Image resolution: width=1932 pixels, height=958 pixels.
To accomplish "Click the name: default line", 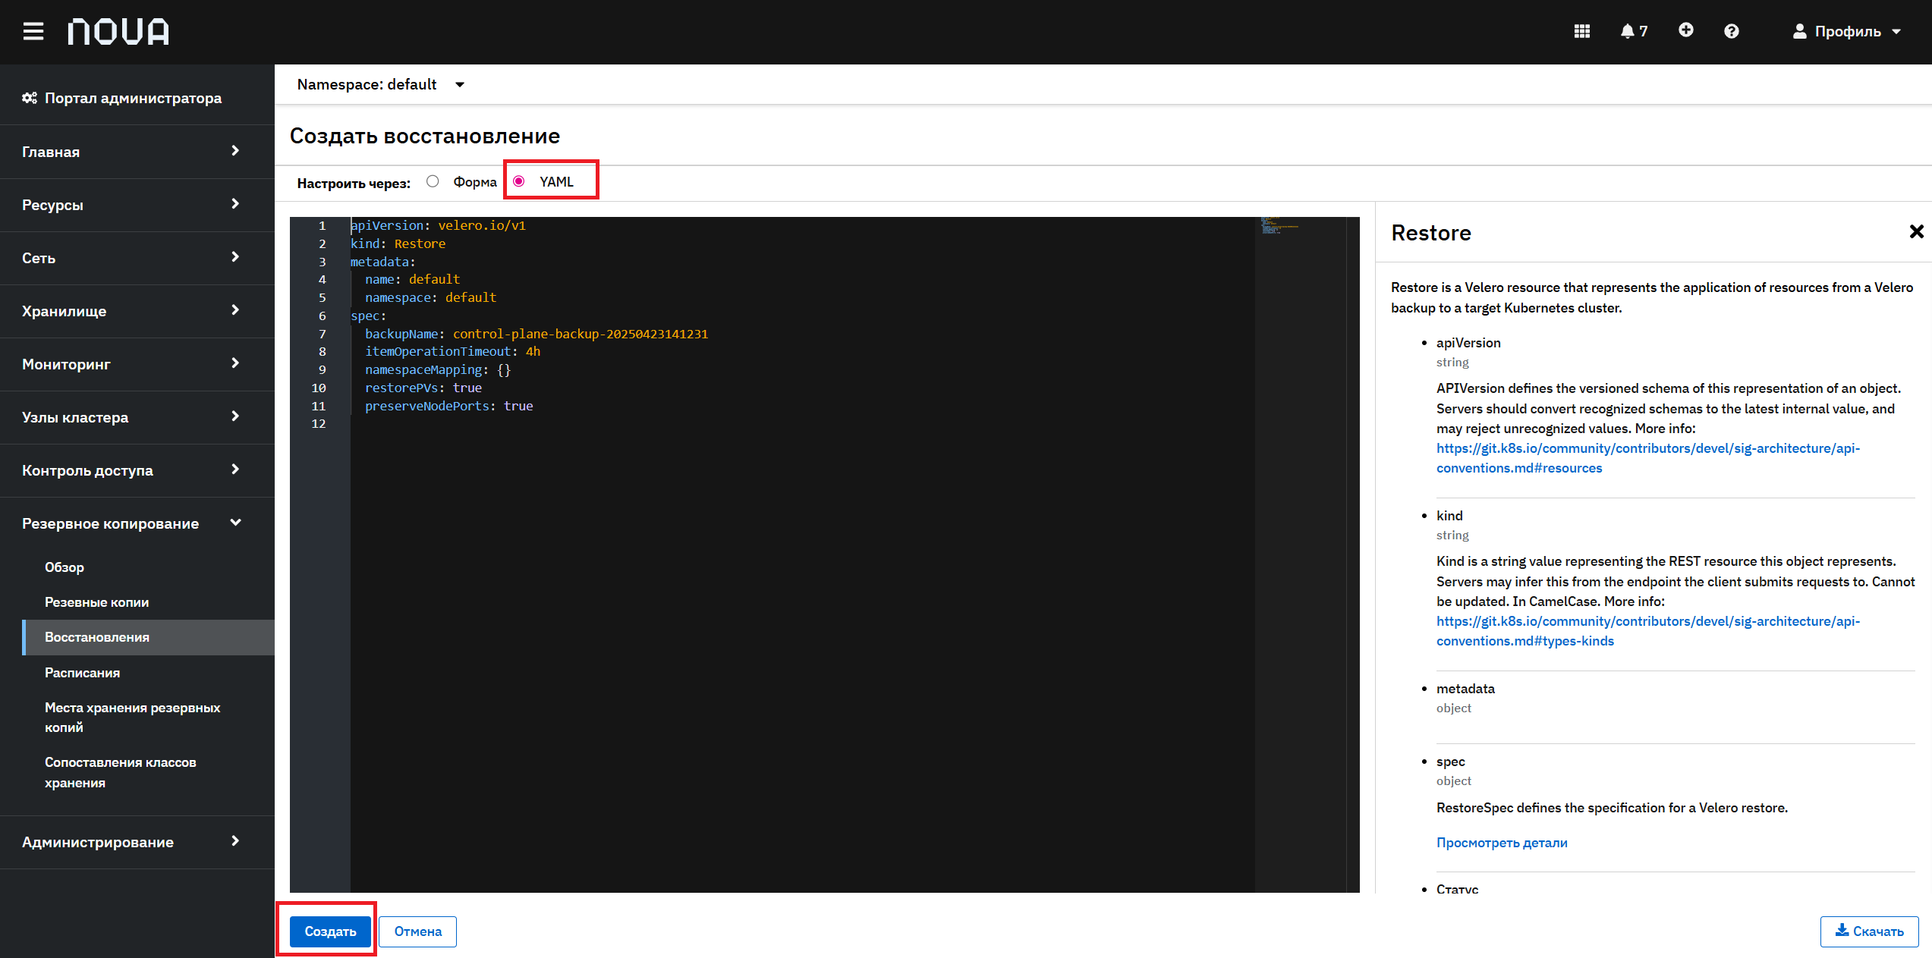I will (412, 279).
